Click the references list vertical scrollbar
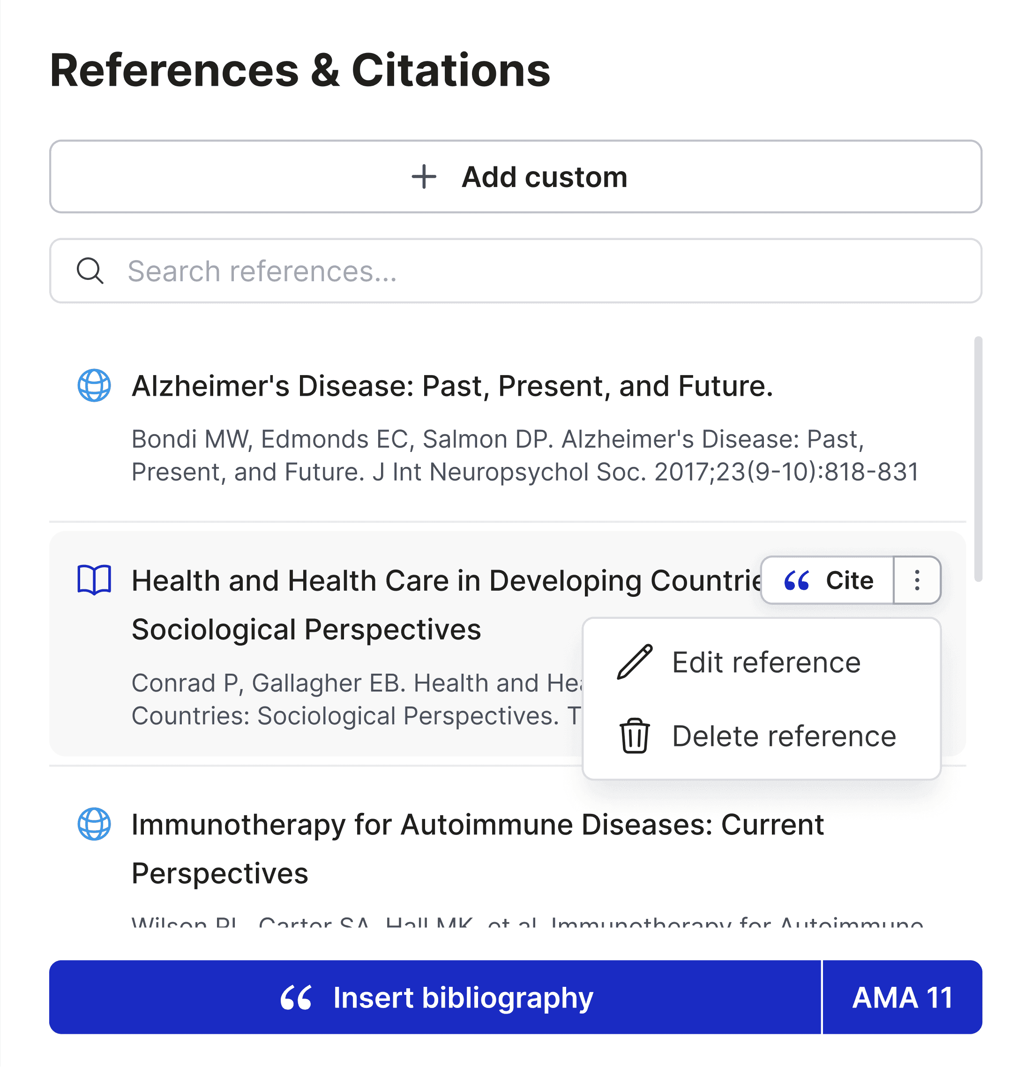Viewport: 1032px width, 1067px height. pyautogui.click(x=978, y=459)
